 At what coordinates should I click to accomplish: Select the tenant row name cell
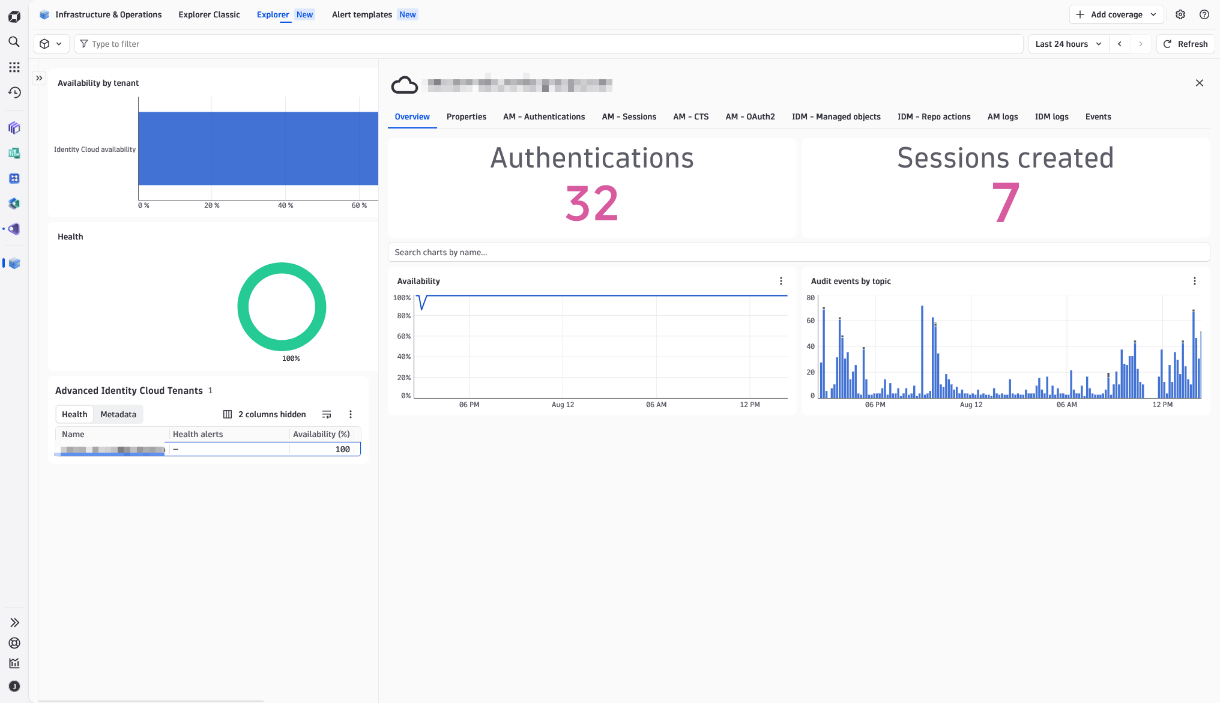coord(112,449)
